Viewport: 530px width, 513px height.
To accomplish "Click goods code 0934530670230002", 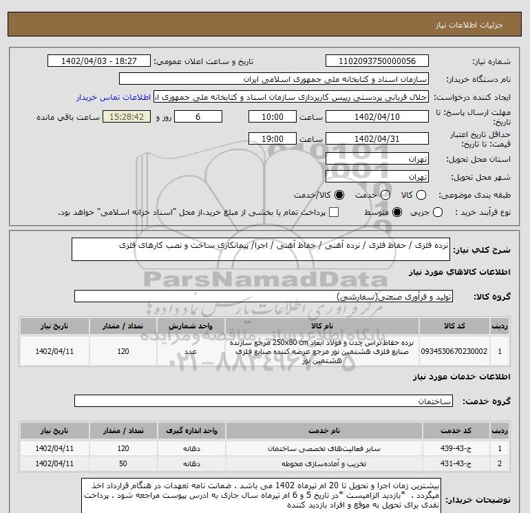I will click(x=454, y=351).
